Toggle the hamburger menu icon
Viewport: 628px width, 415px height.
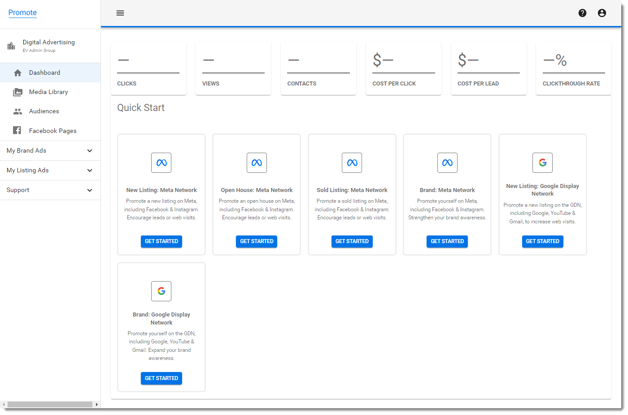click(x=120, y=13)
